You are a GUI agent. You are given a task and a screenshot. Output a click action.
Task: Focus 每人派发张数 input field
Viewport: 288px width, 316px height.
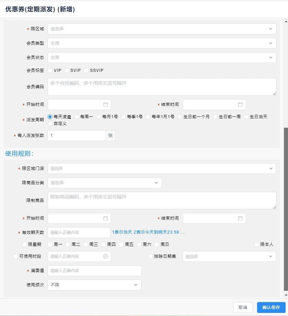point(77,136)
